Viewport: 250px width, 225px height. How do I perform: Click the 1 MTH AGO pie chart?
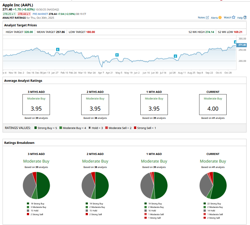point(154,185)
